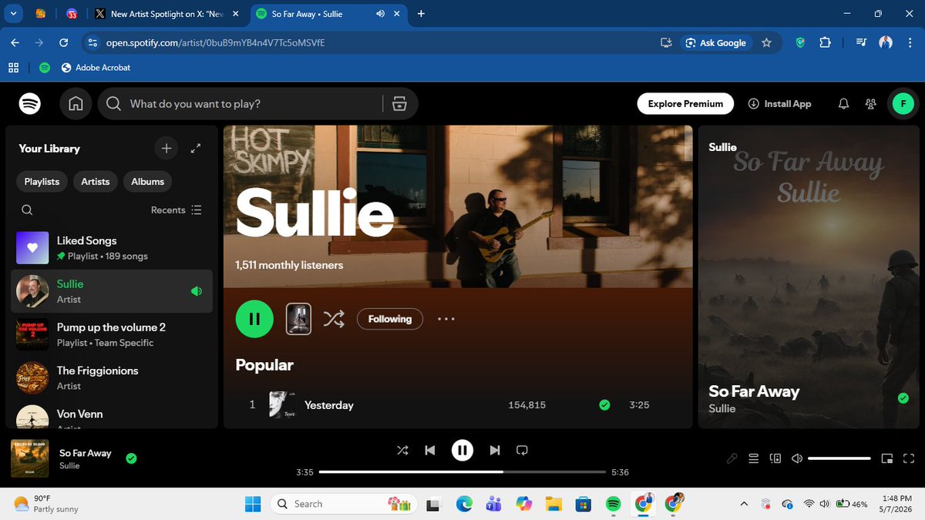Viewport: 925px width, 520px height.
Task: Switch to the New Artist Spotlight on X tab
Action: point(168,14)
